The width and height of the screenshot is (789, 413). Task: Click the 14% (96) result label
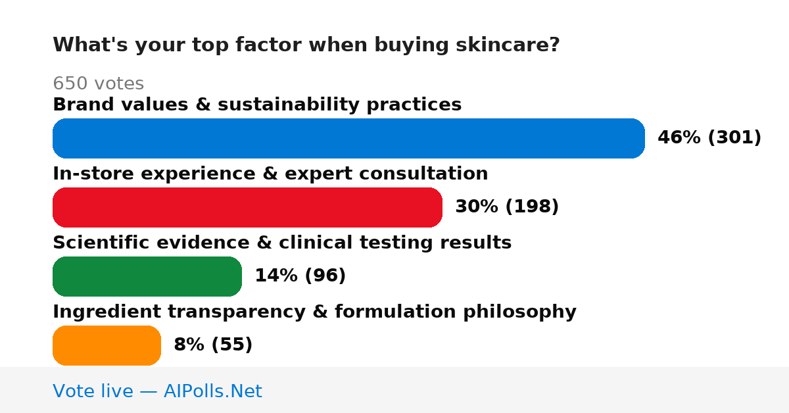pos(300,276)
